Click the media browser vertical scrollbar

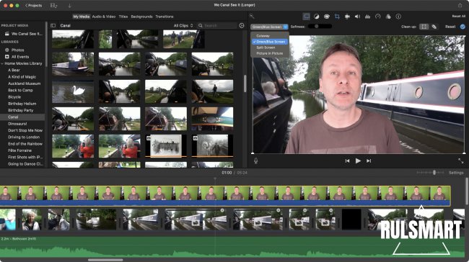click(x=245, y=83)
